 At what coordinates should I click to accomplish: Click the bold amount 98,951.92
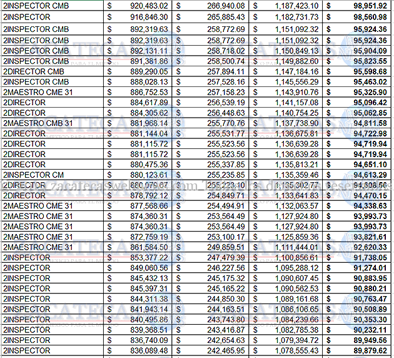point(370,6)
